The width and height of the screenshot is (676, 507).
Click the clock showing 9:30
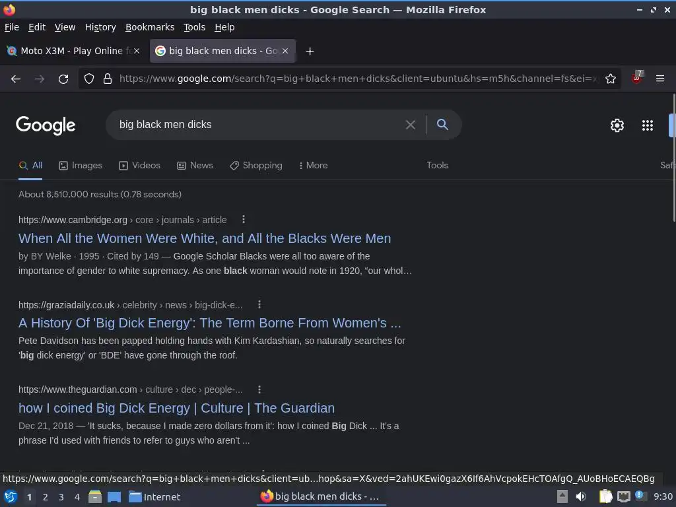tap(663, 497)
